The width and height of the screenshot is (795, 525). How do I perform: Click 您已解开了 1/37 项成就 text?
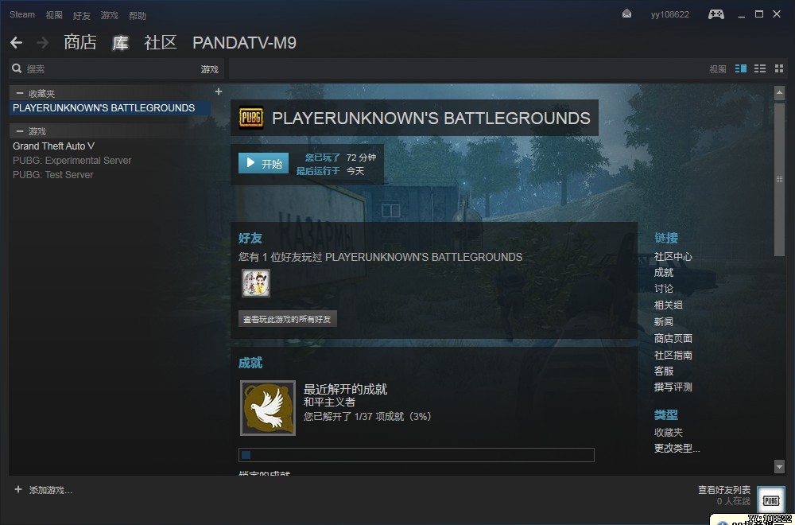pyautogui.click(x=368, y=417)
